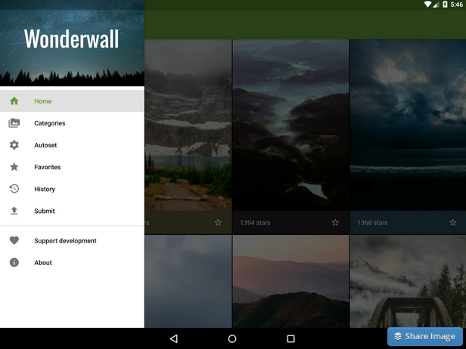Click the Categories image-stack icon
The height and width of the screenshot is (349, 466).
14,123
